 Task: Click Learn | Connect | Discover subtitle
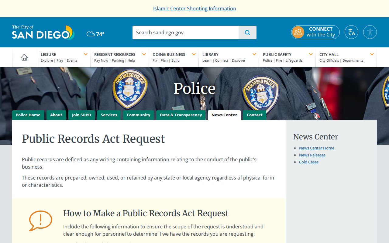pyautogui.click(x=224, y=60)
